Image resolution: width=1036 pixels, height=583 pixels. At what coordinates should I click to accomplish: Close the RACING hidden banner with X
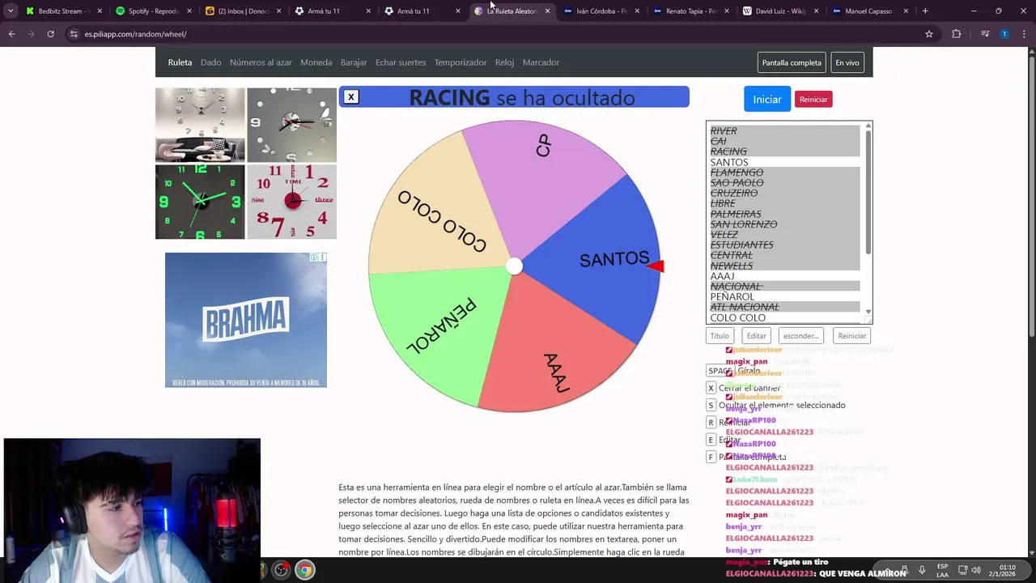(x=350, y=97)
